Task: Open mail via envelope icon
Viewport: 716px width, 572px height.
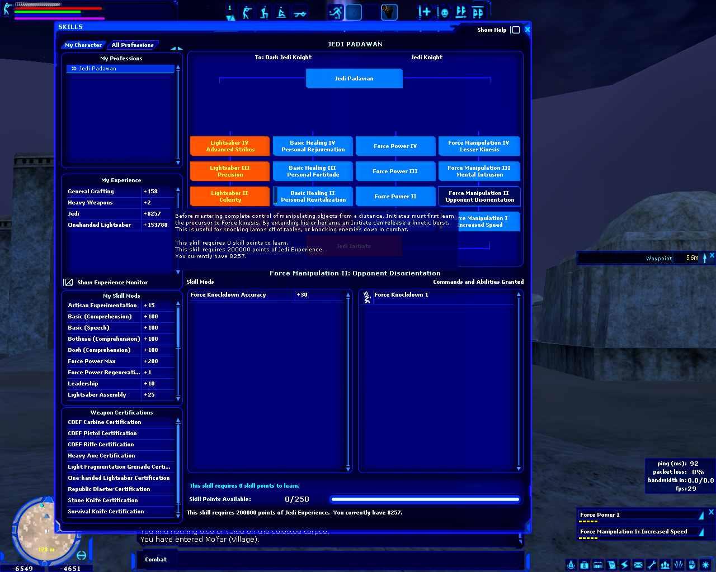Action: tap(638, 565)
